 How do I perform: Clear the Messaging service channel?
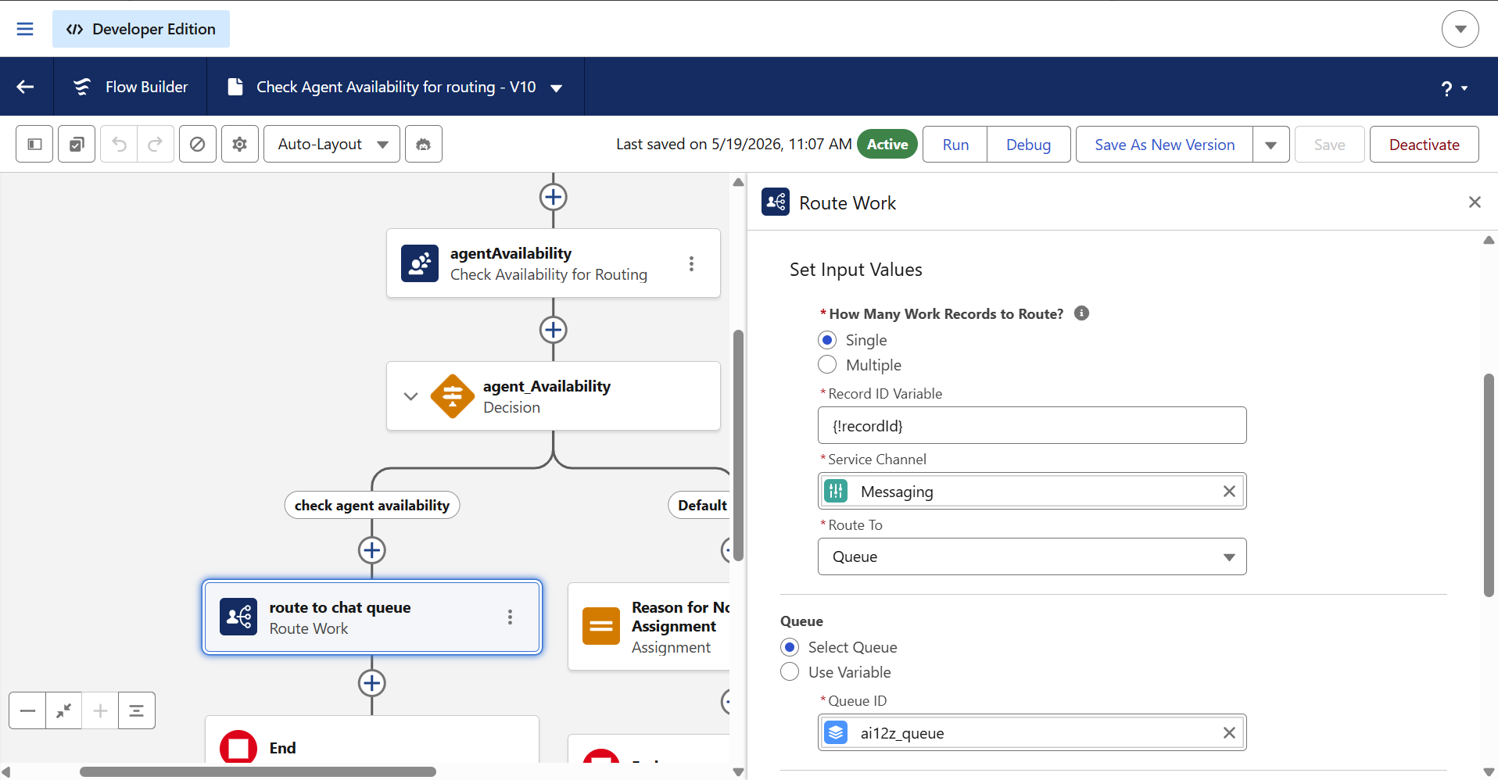[1229, 491]
